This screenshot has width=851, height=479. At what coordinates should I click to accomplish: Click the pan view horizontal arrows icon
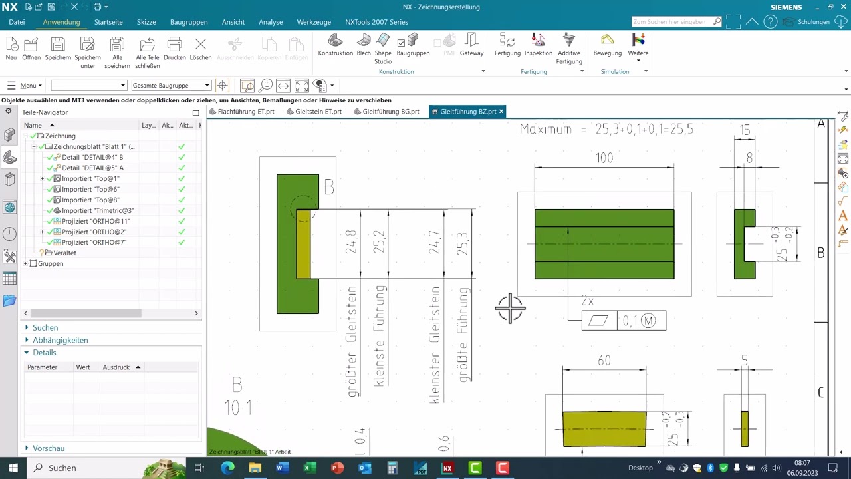[283, 85]
